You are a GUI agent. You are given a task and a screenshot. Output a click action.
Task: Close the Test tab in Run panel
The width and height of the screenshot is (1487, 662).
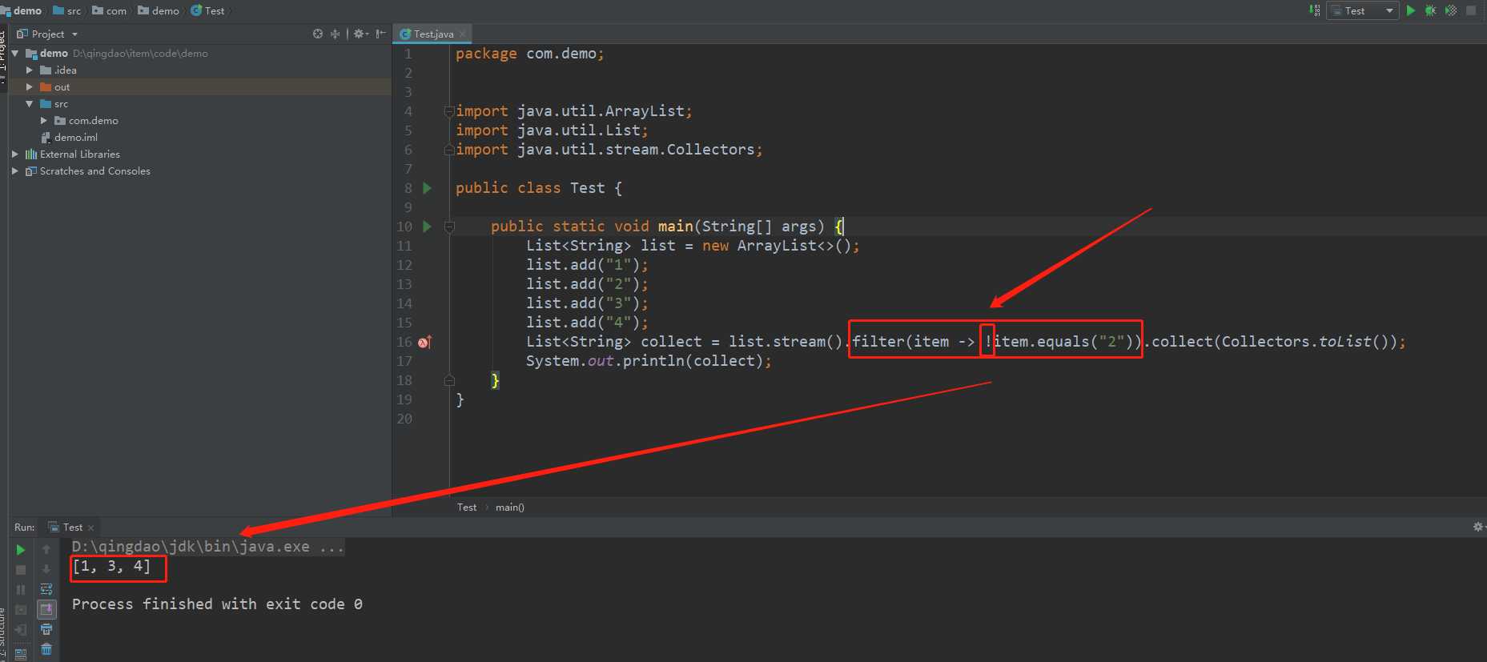(x=90, y=528)
